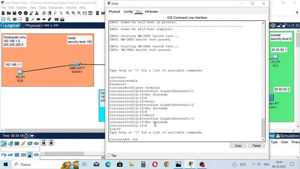300x169 pixels.
Task: Open the Attributes tab in ASA0
Action: [x=151, y=11]
